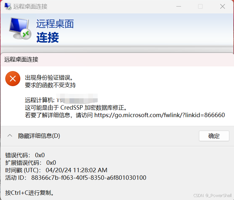Viewport: 234px width, 200px height.
Task: Collapse details with 隐藏详细信息(D) chevron
Action: click(x=10, y=136)
